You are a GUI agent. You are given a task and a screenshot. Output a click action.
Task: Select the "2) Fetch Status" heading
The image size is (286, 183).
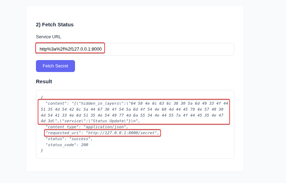pyautogui.click(x=55, y=25)
